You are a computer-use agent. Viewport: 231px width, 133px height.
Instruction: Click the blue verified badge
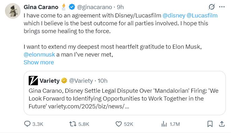(71, 7)
